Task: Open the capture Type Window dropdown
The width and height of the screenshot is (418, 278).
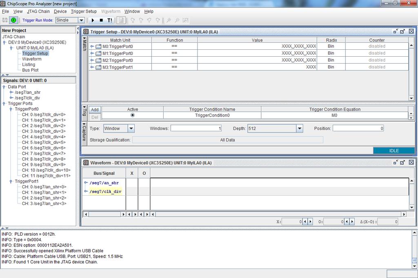Action: 131,128
